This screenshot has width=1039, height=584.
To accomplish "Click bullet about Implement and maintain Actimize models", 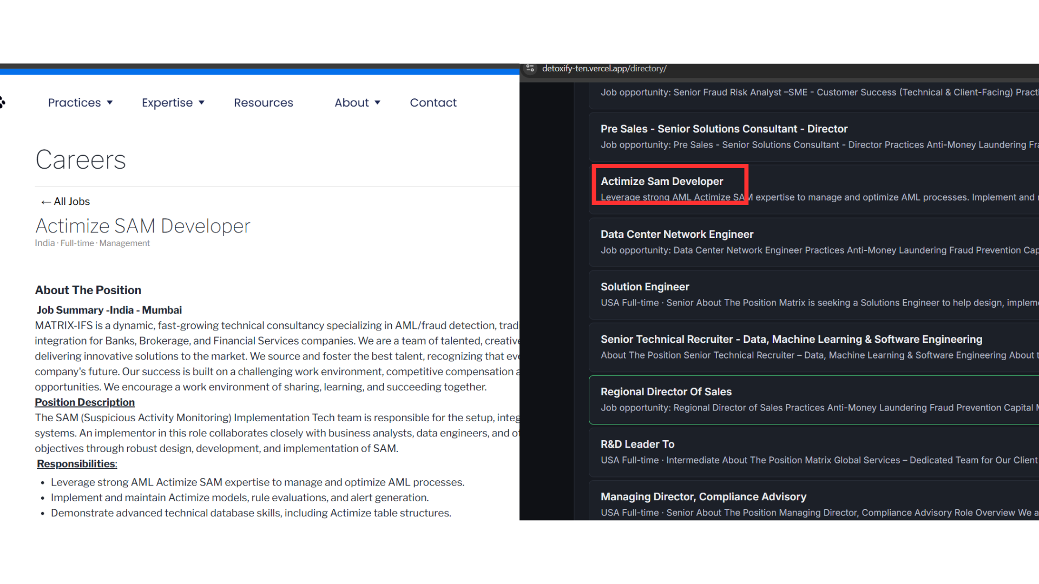I will pyautogui.click(x=240, y=498).
